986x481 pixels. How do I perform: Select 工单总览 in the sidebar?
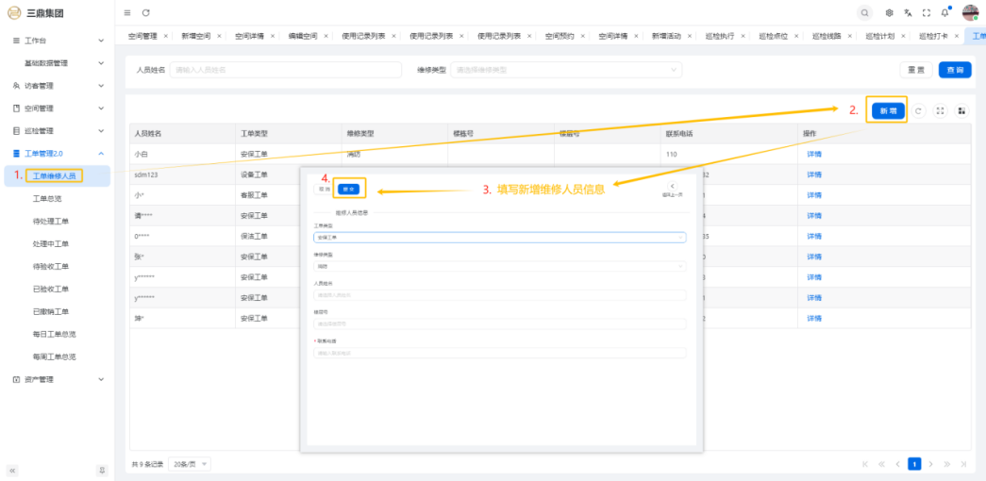click(x=47, y=199)
